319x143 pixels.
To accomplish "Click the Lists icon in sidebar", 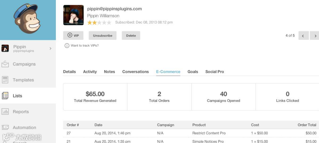I will 5,96.
